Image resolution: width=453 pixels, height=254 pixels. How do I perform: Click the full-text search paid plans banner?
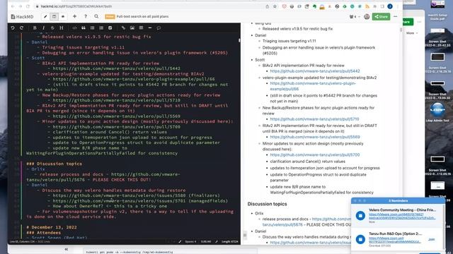click(x=137, y=16)
